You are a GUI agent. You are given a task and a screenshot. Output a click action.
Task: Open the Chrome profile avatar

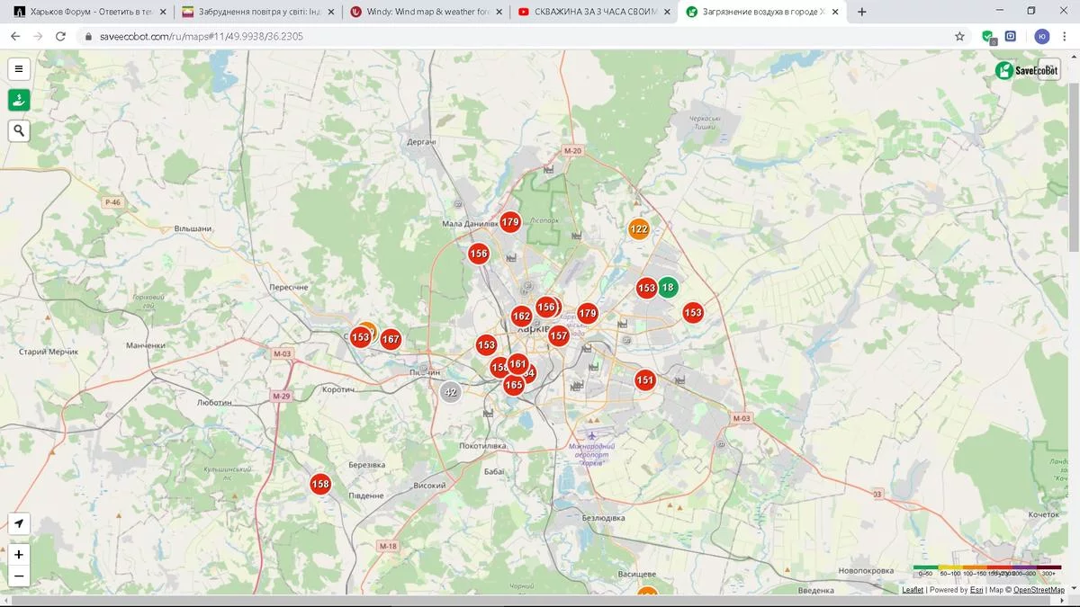click(x=1042, y=36)
